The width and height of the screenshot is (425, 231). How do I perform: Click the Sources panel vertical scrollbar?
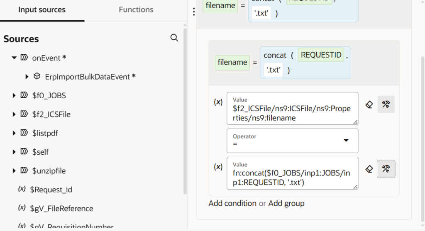185,112
